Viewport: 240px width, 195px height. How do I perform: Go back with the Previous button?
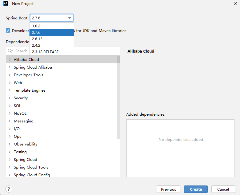[168, 189]
